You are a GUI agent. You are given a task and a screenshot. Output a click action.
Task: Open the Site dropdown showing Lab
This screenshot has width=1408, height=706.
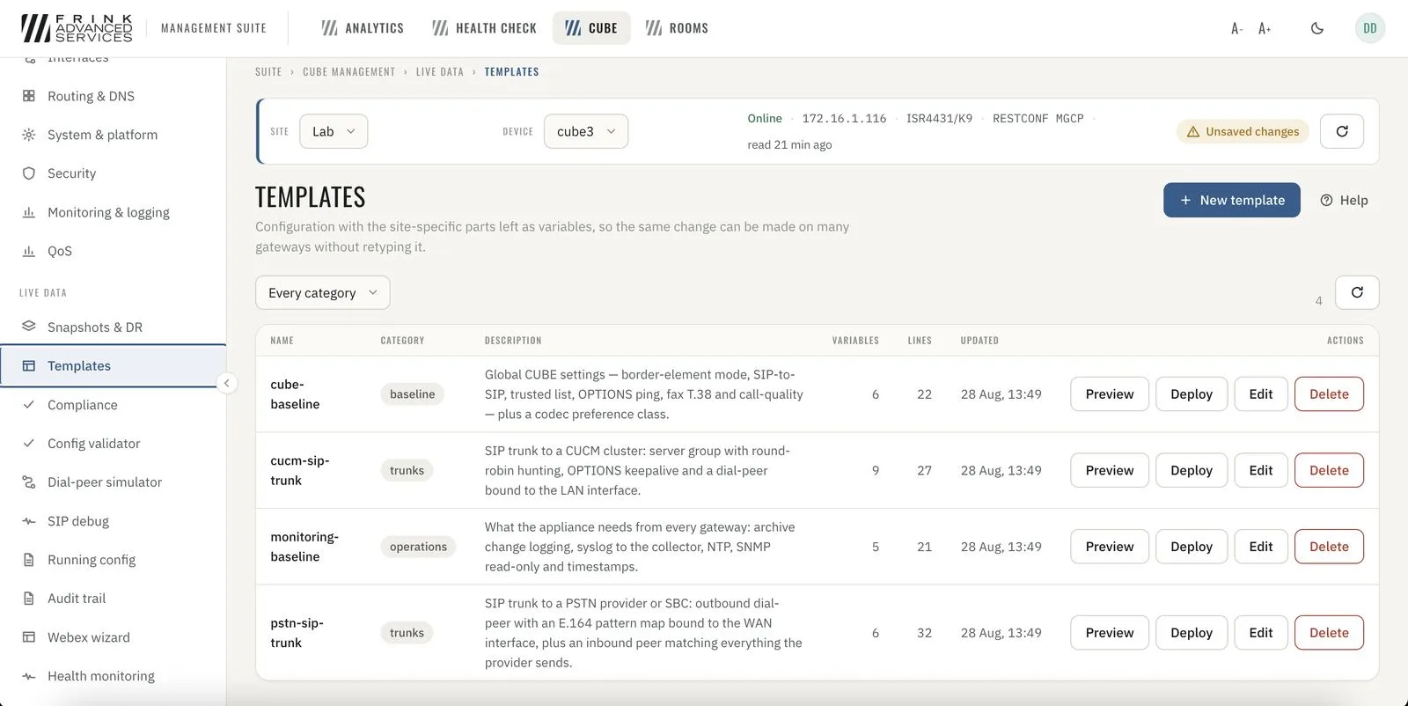click(334, 131)
